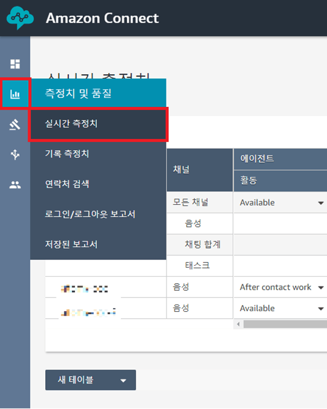Click the indented 음성 cell under 모든 채널
This screenshot has height=409, width=327.
pos(200,224)
